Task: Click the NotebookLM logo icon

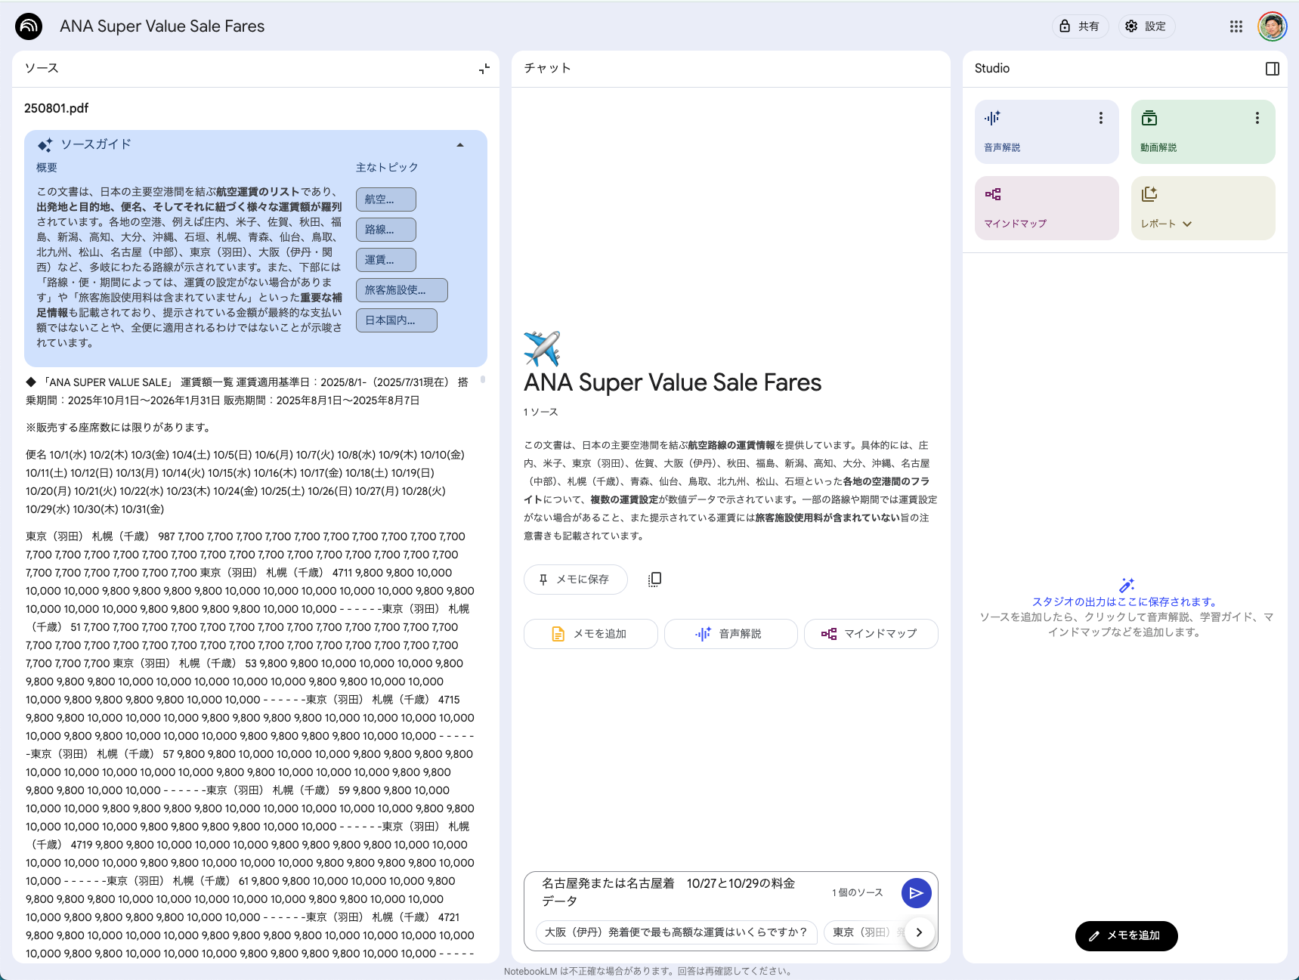Action: pos(29,26)
